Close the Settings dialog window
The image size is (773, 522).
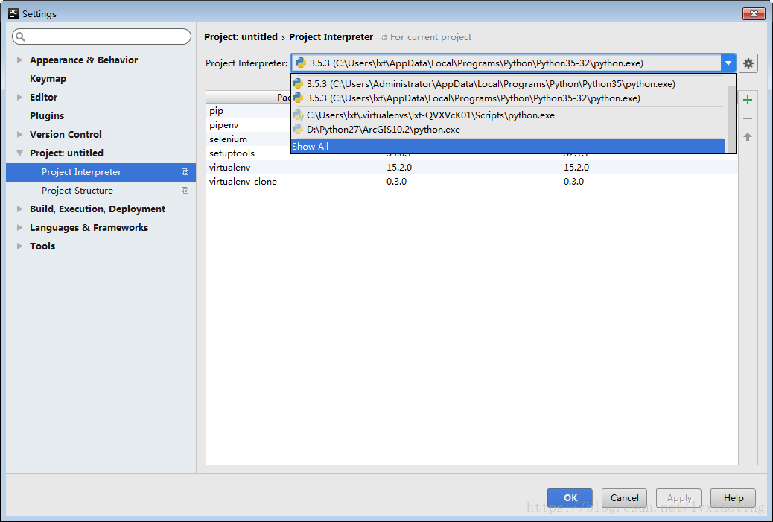point(754,13)
